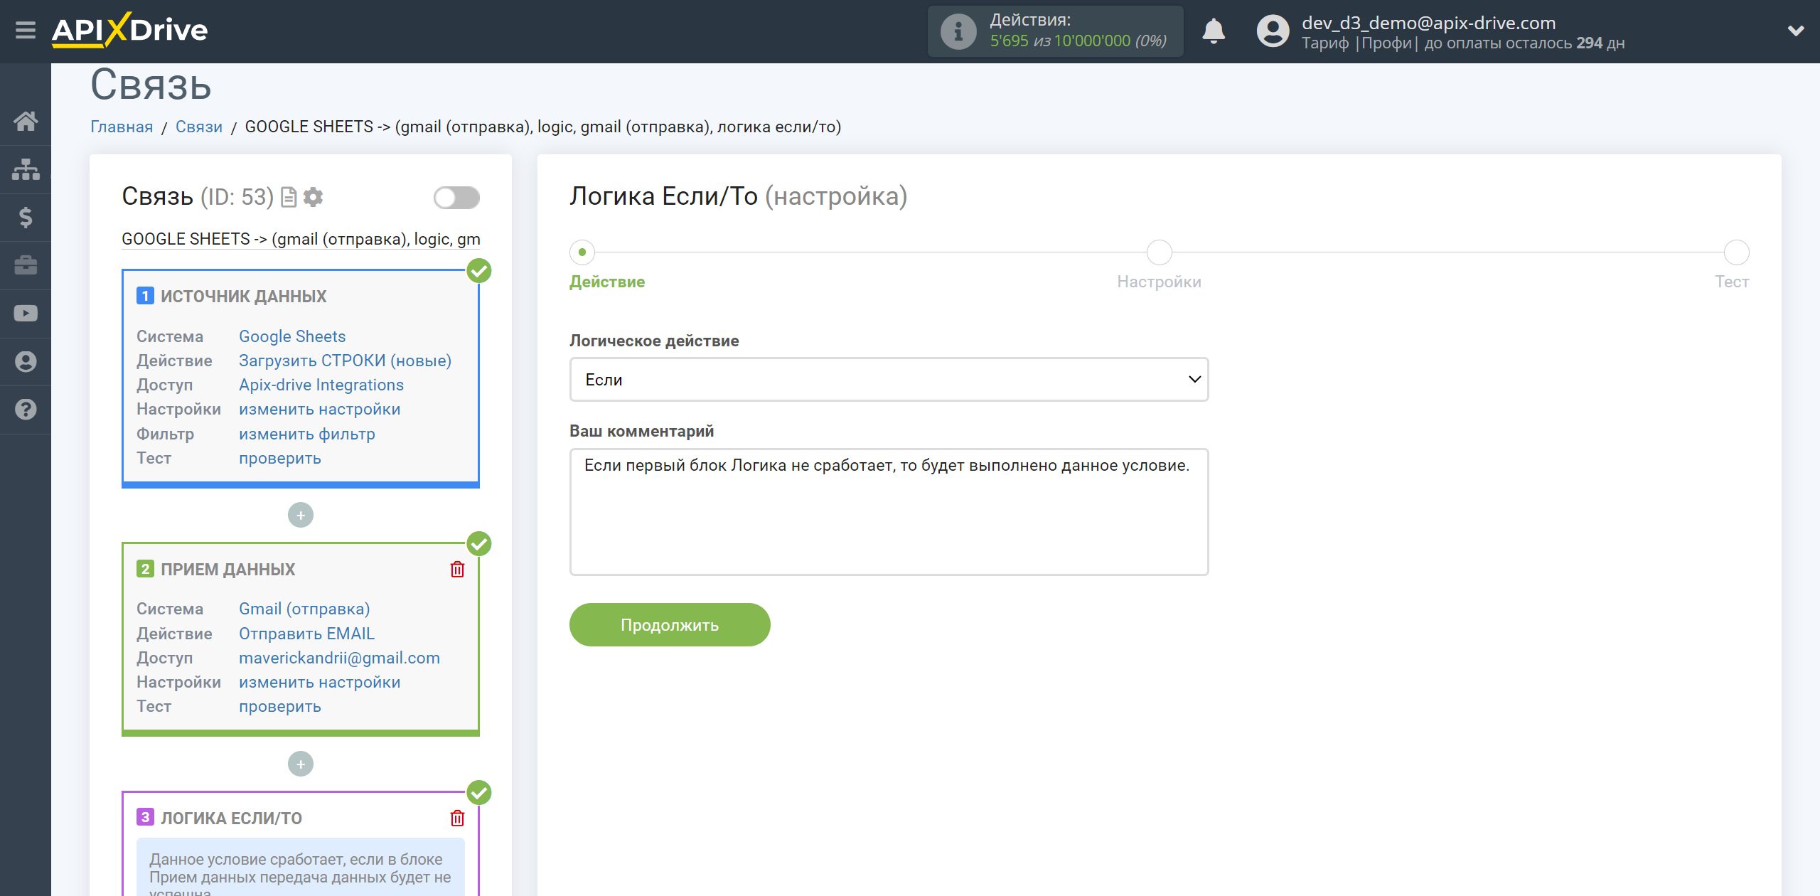
Task: Open maverickandrii@gmail.com access link
Action: (339, 658)
